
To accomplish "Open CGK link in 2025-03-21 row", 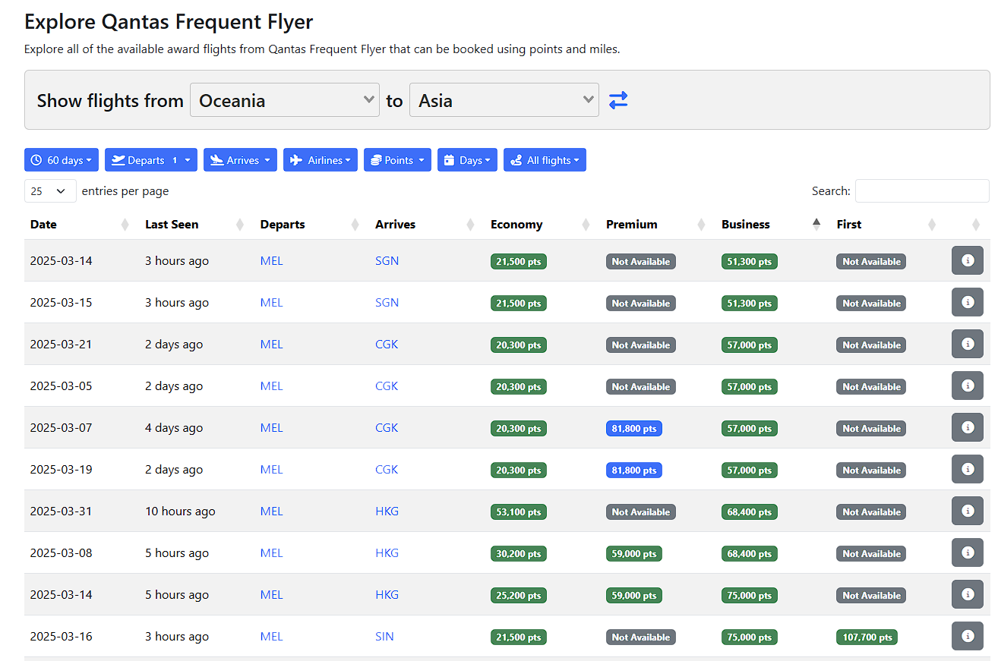I will [387, 345].
